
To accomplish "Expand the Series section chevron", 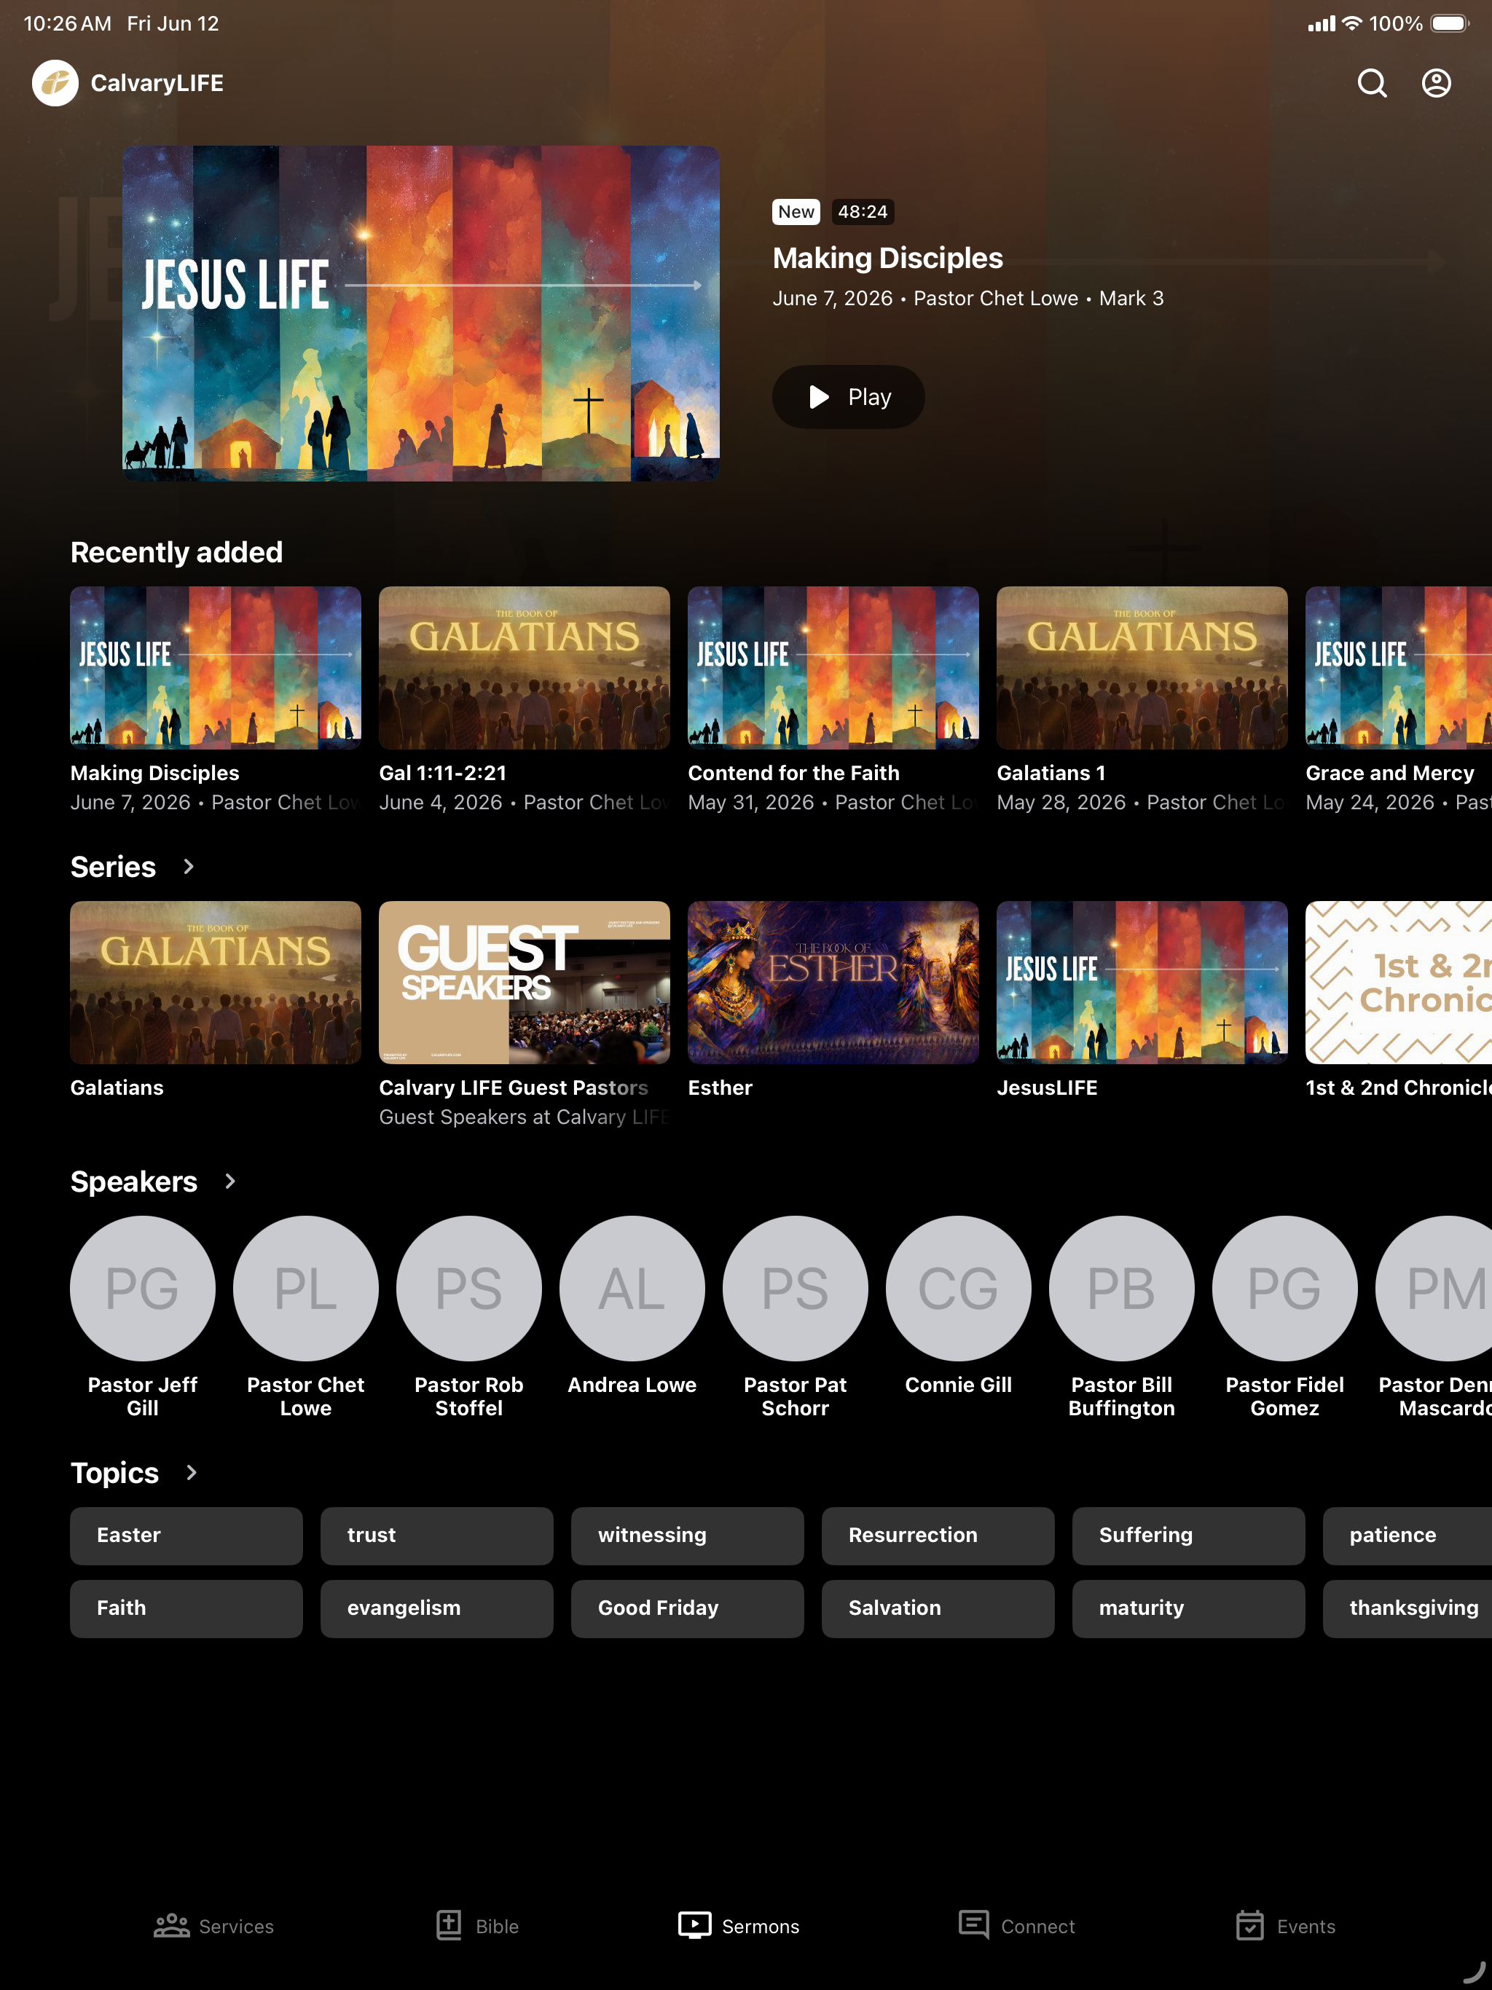I will [x=188, y=866].
